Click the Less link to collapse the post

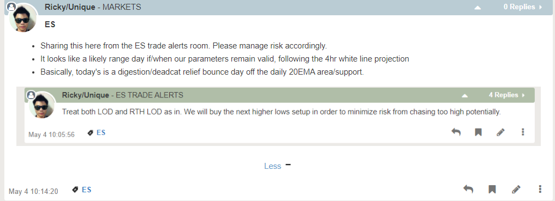272,166
